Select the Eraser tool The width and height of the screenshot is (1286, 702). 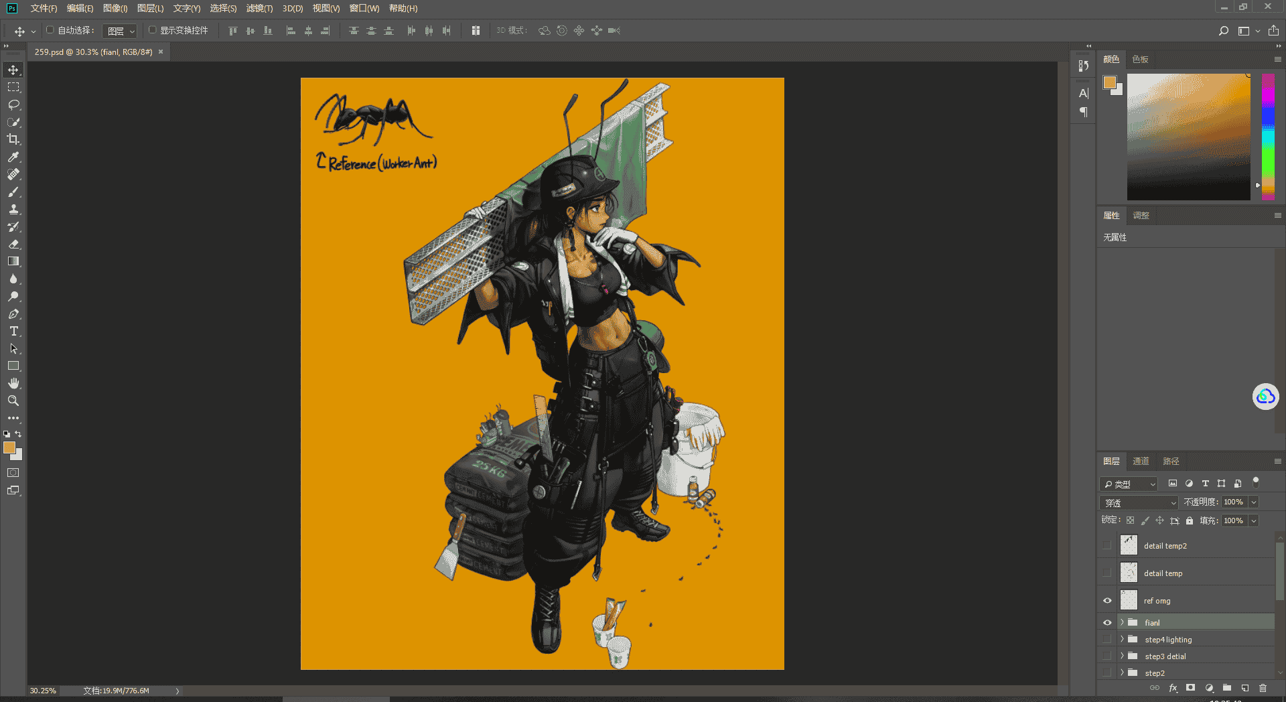(13, 244)
